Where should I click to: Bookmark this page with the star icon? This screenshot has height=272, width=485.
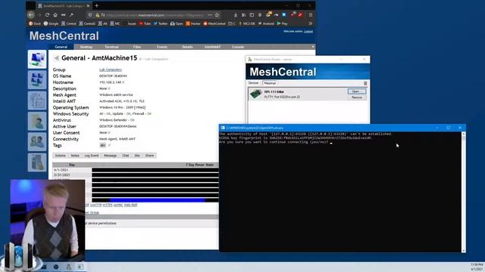217,15
